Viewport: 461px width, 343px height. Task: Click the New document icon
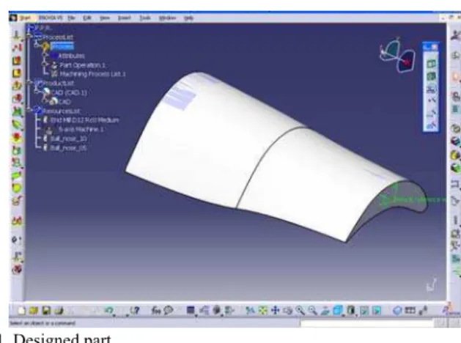21,310
